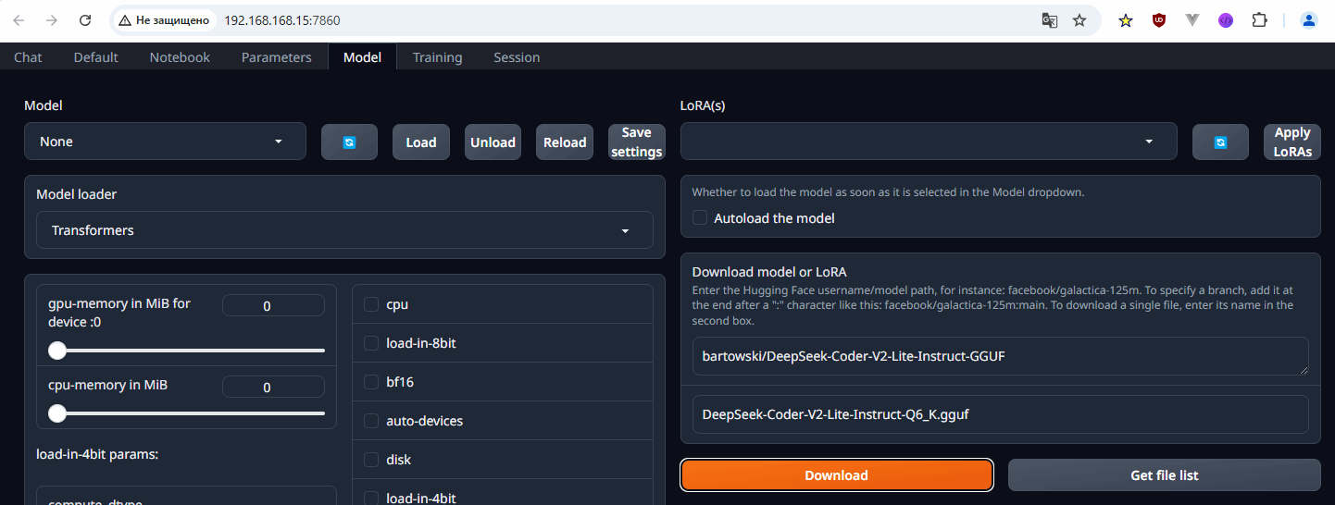Refresh the LoRA list
Screen dimensions: 1335x505
[x=1220, y=142]
